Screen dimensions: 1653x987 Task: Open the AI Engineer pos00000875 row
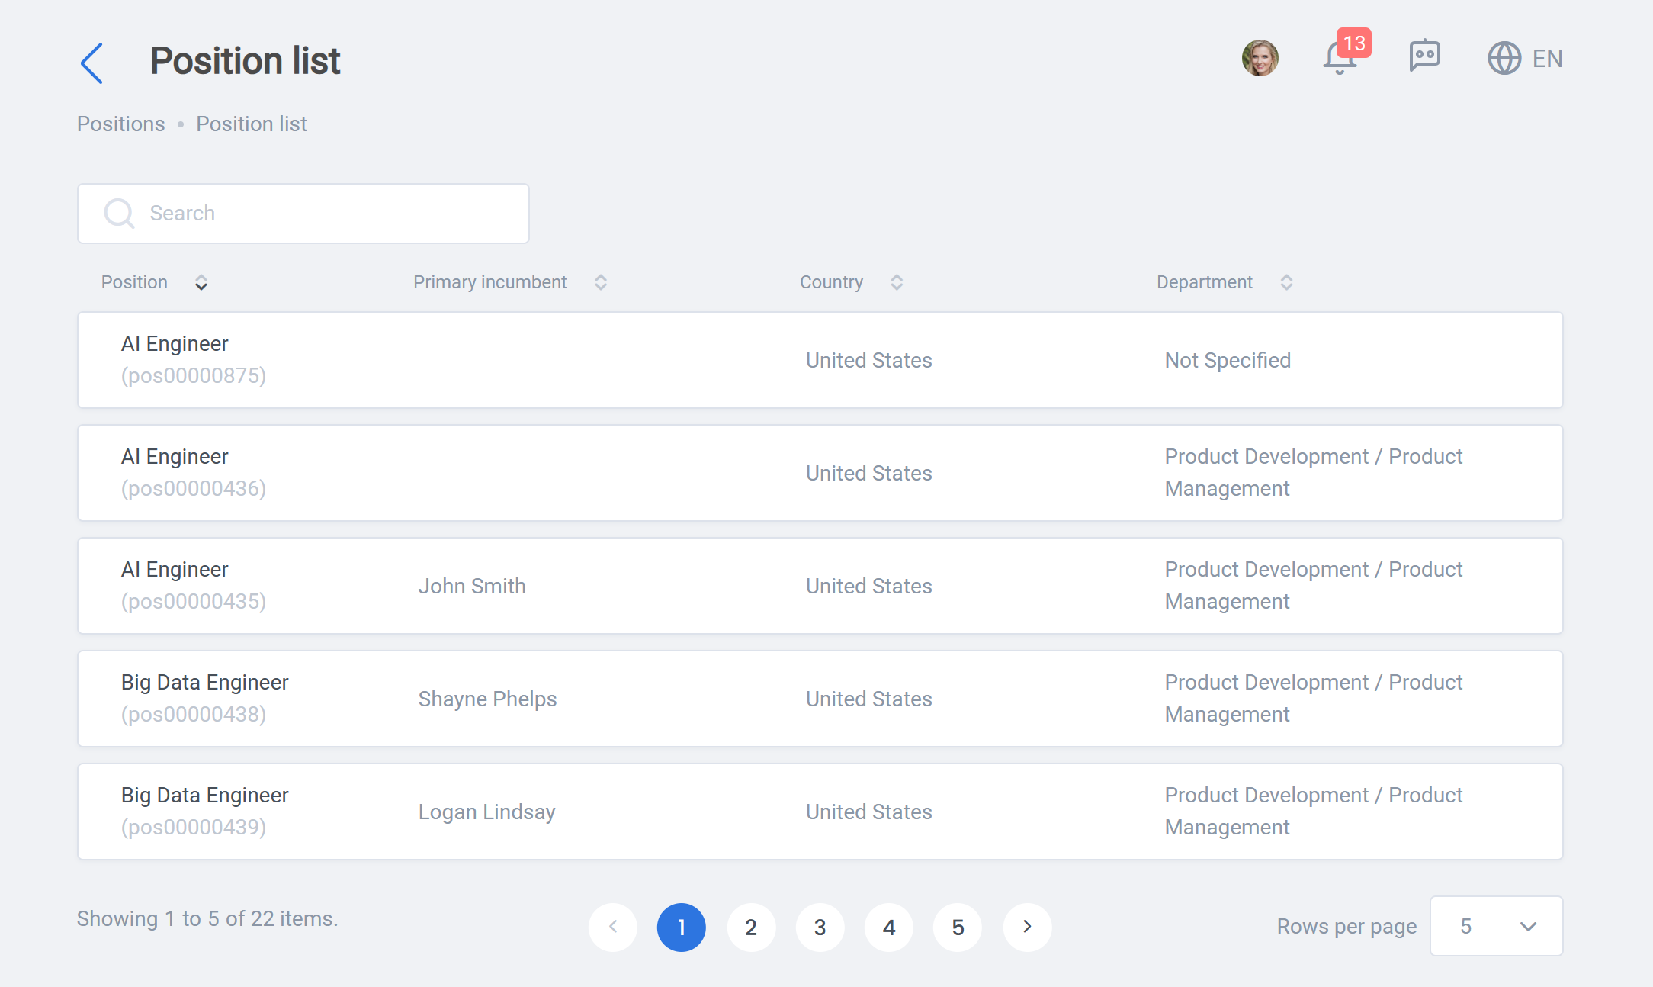click(x=820, y=360)
